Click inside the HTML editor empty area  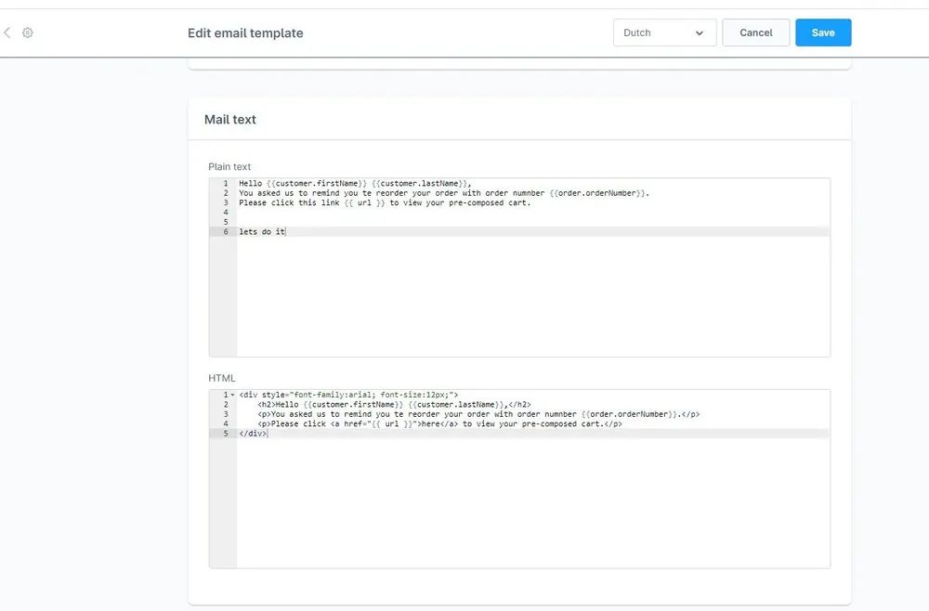(x=533, y=503)
